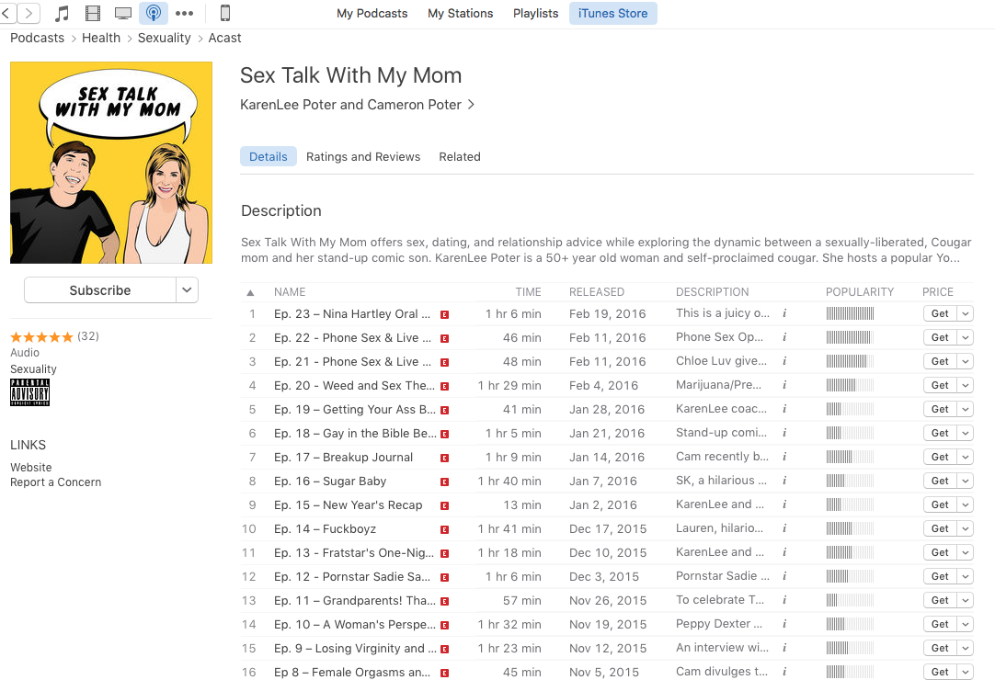995x680 pixels.
Task: Show info icon for Ep. 16 Sugar Baby
Action: (784, 481)
